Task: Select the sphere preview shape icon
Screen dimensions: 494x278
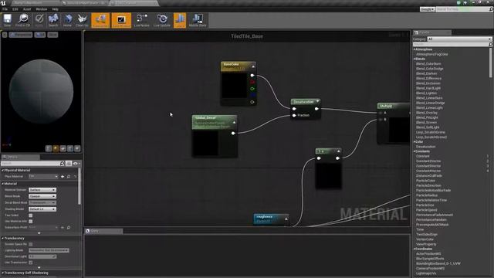Action: pos(56,148)
